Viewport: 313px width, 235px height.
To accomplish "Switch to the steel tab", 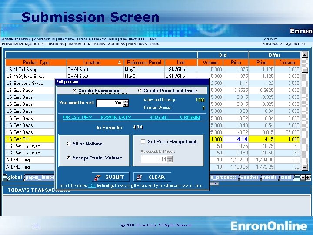I will (x=286, y=178).
